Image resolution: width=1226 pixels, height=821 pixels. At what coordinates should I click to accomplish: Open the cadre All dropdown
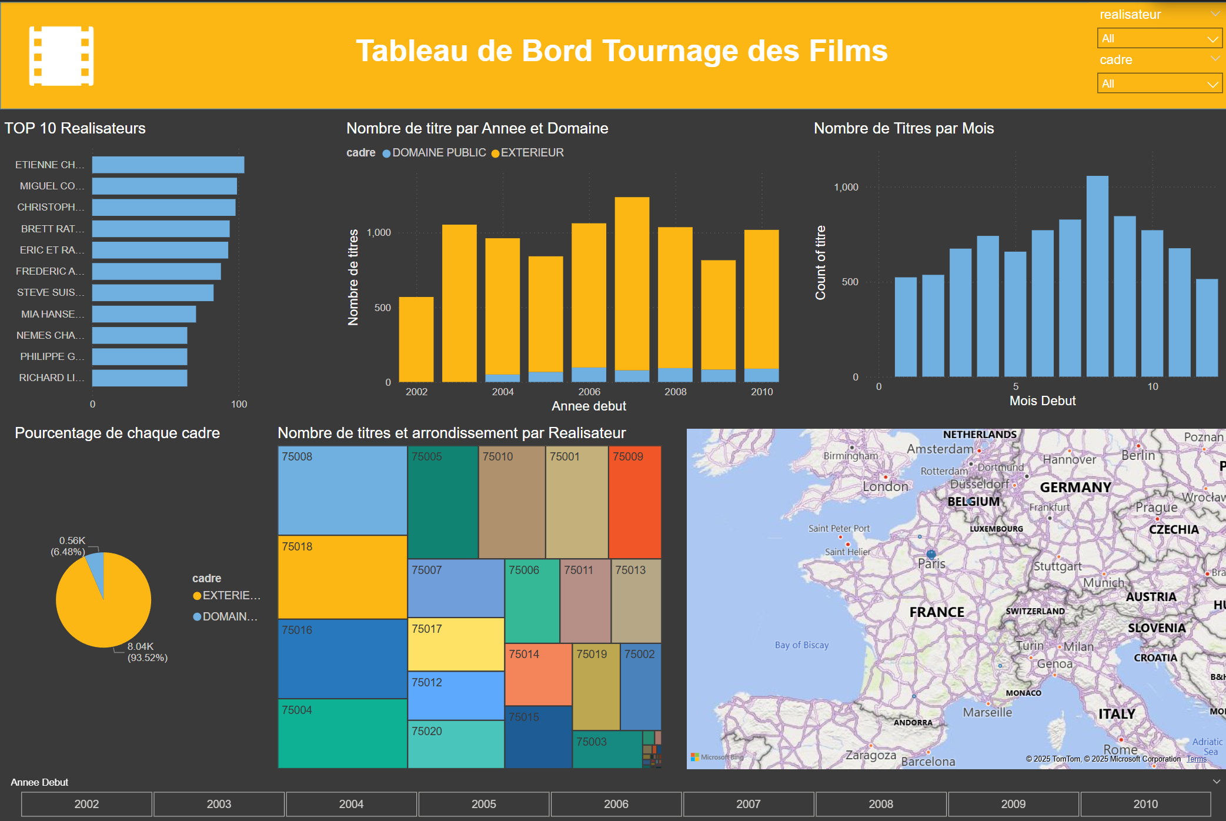(x=1159, y=84)
